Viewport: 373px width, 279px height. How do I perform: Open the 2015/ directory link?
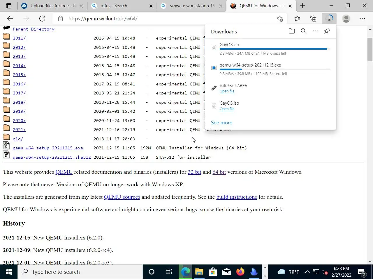(19, 75)
